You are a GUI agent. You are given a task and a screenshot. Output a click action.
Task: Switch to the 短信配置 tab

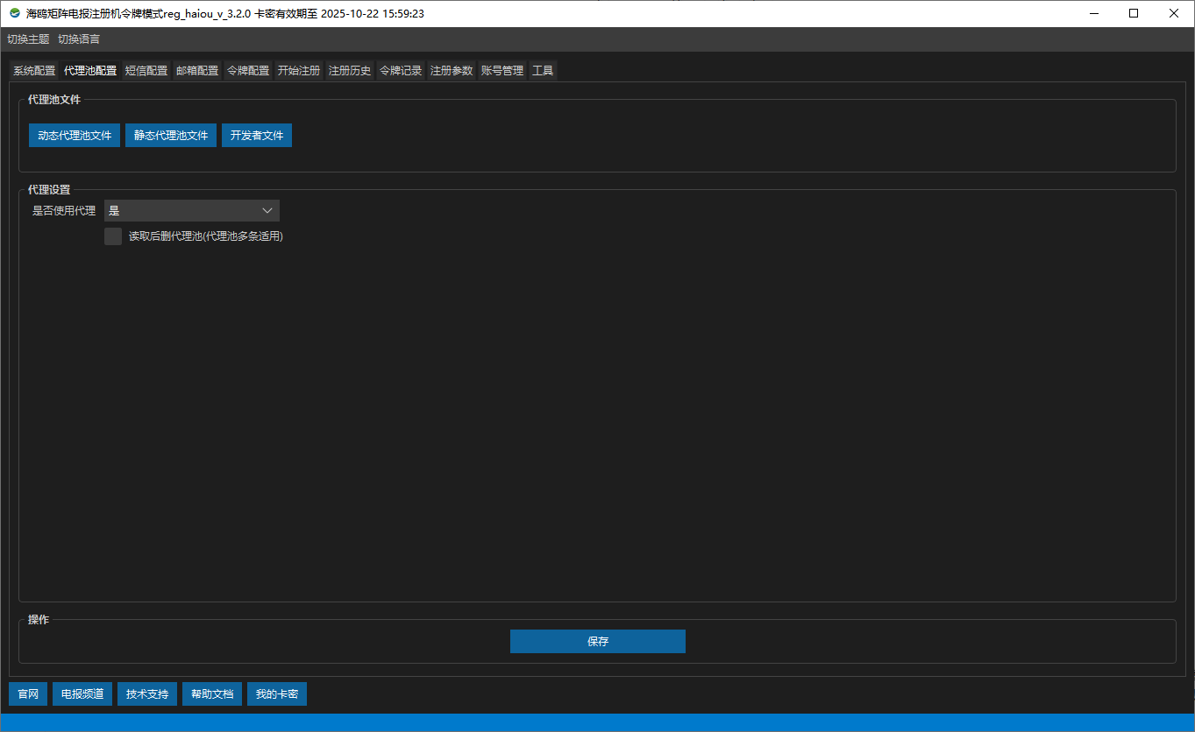click(x=146, y=71)
